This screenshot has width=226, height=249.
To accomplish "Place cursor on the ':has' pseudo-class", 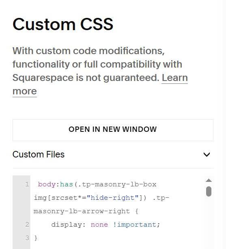I will 65,185.
